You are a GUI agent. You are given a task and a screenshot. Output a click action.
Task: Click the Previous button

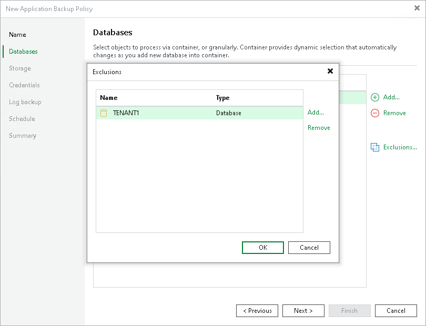257,311
